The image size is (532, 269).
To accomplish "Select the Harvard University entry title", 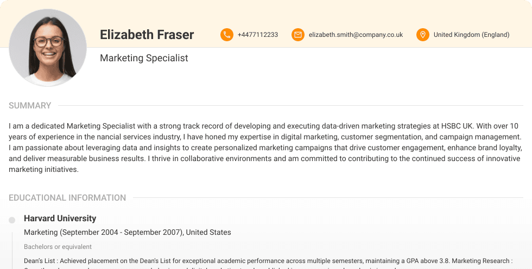I will (60, 219).
